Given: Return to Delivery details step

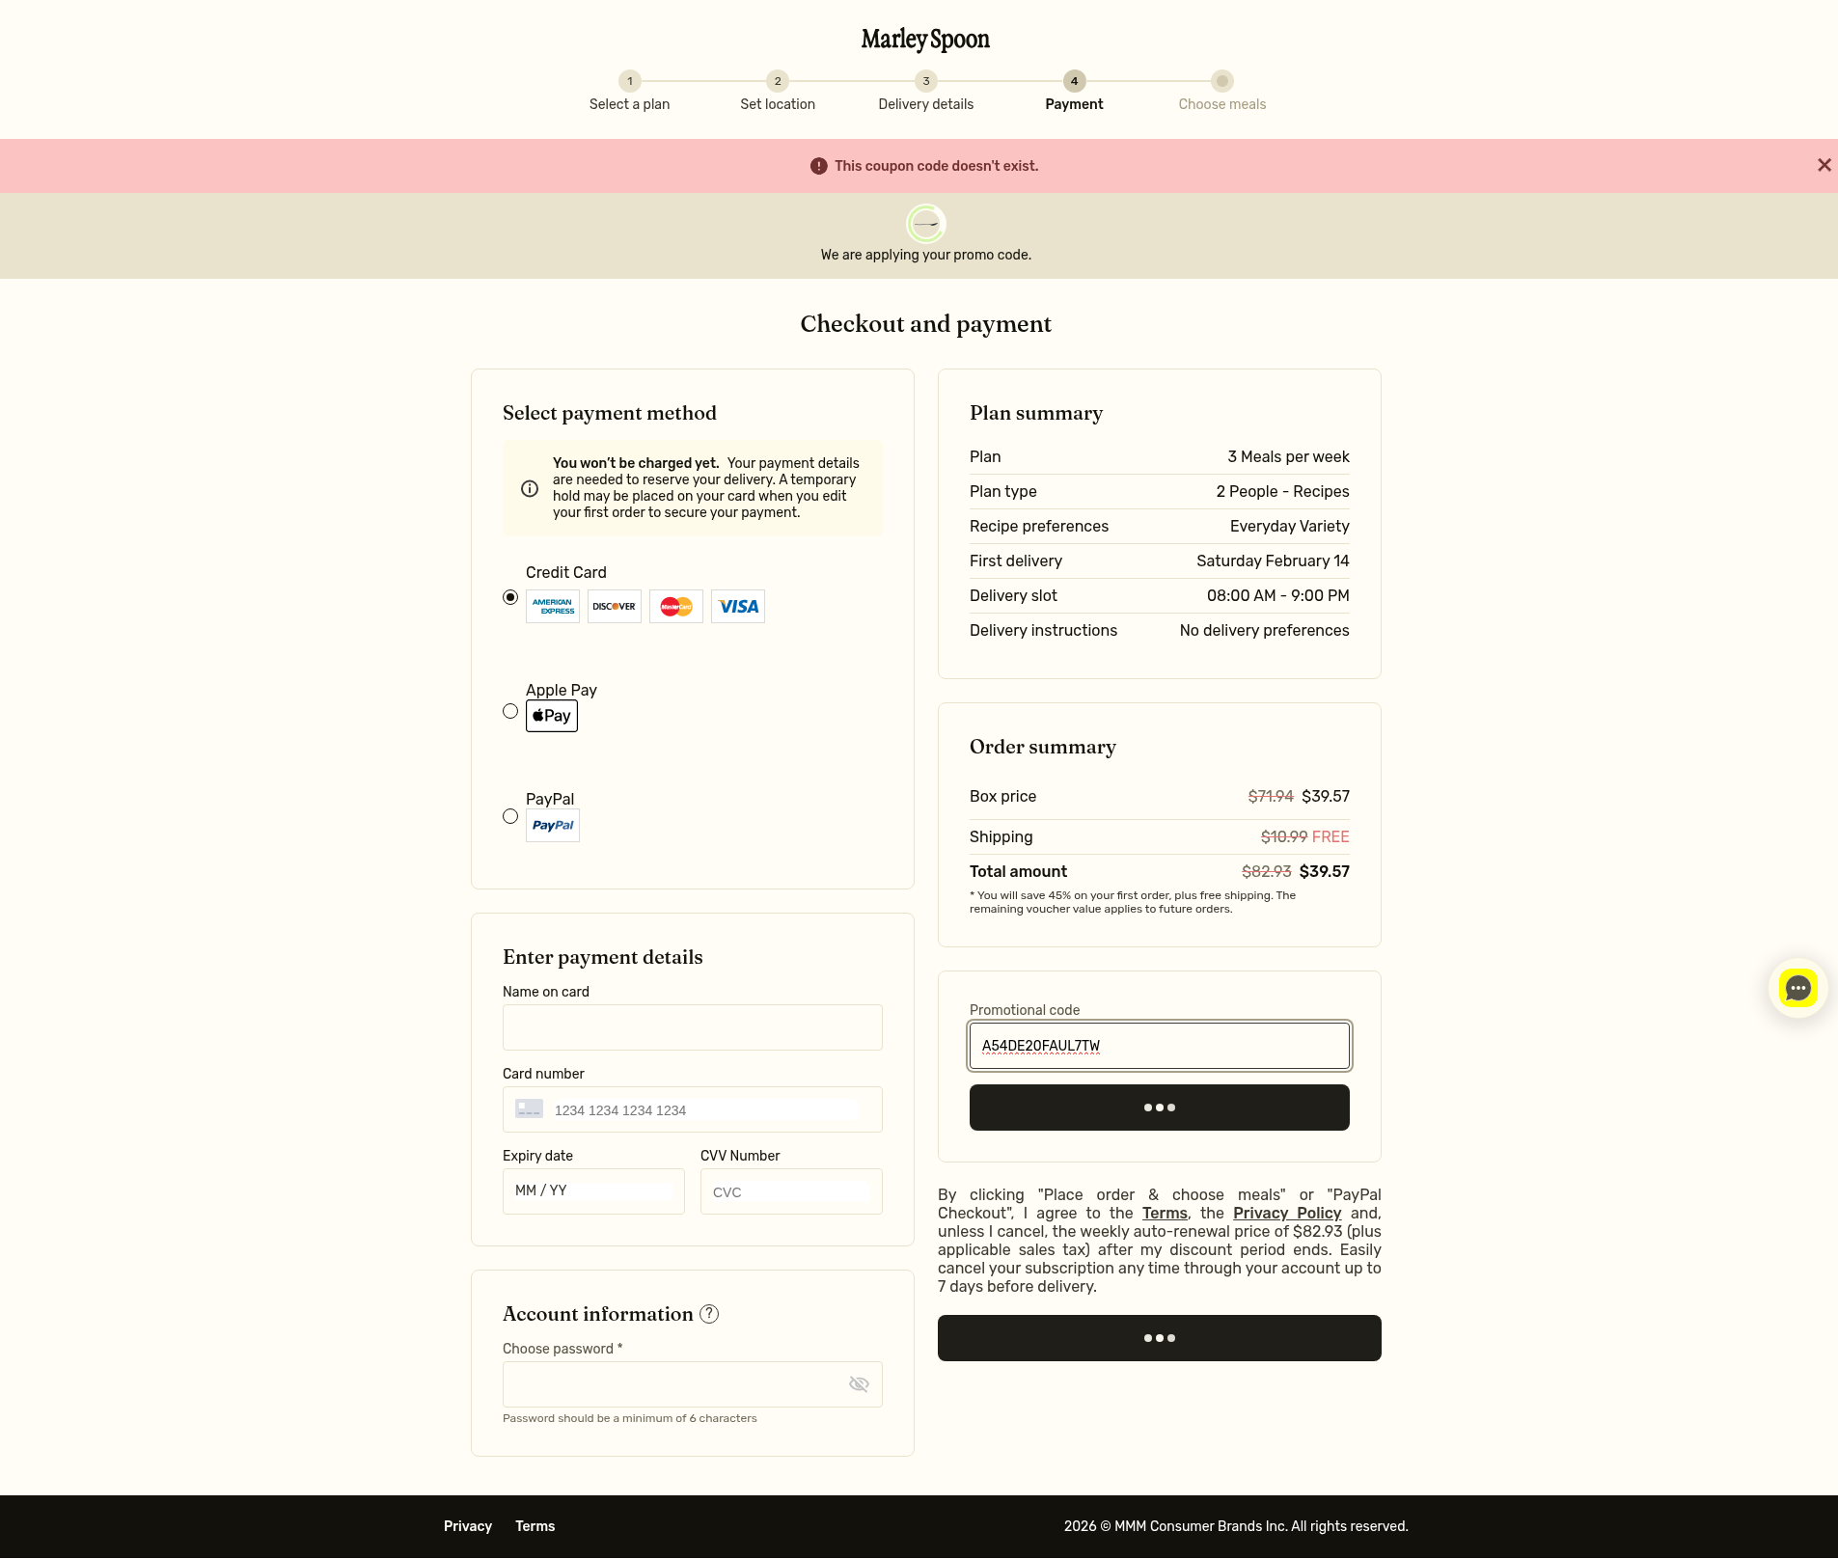Looking at the screenshot, I should tap(925, 82).
